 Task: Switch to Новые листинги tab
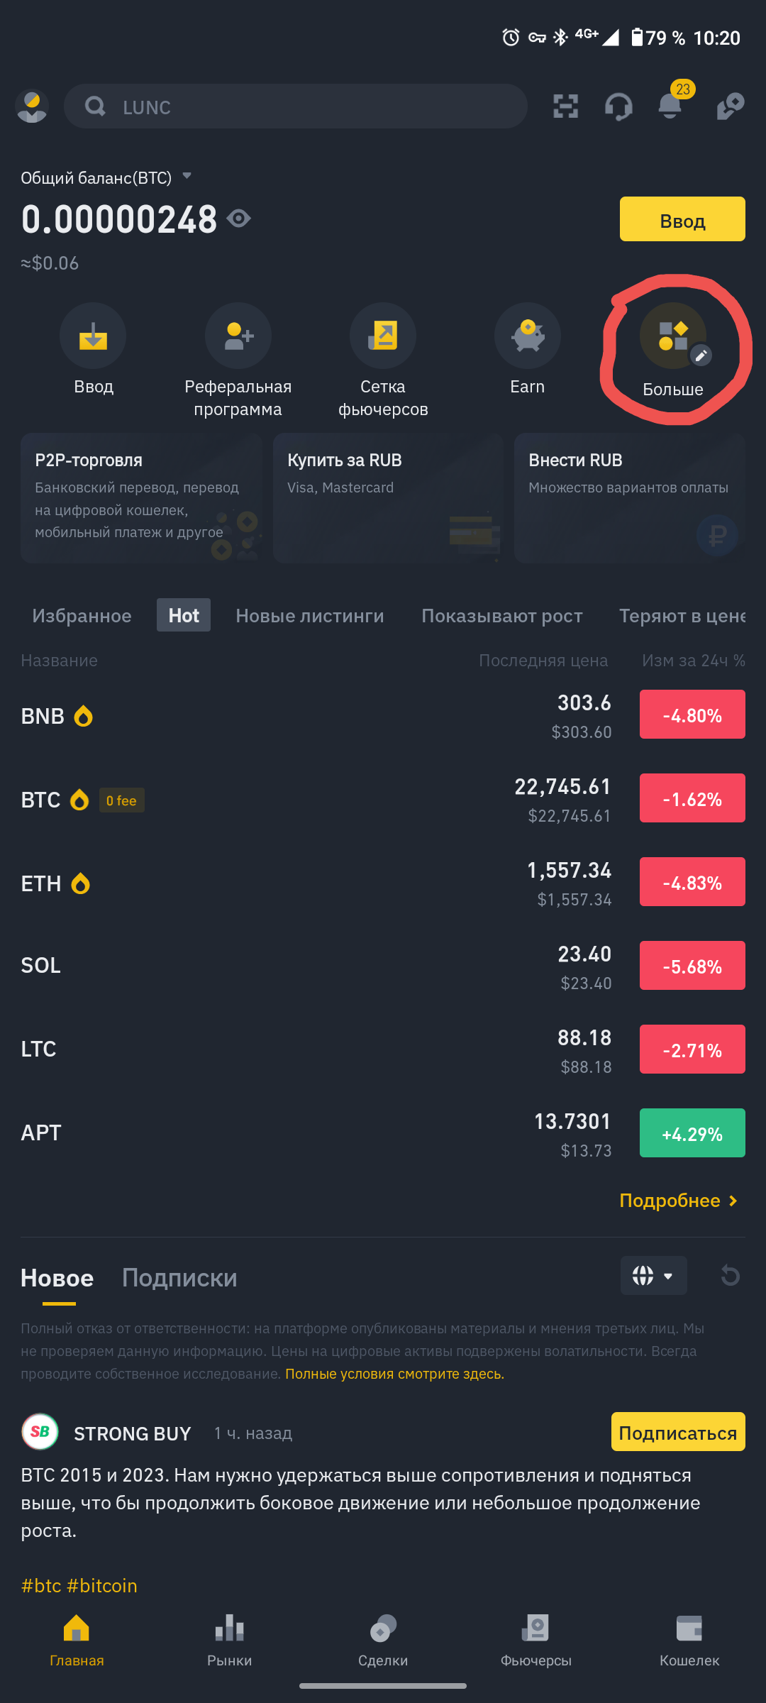[x=309, y=615]
